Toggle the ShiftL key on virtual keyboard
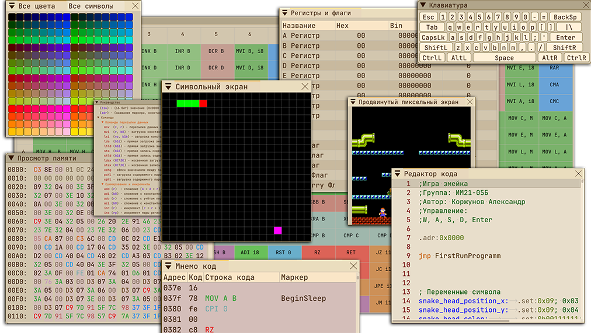The image size is (591, 333). 436,47
